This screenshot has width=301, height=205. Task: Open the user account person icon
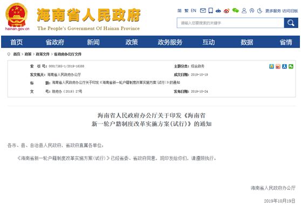click(244, 11)
